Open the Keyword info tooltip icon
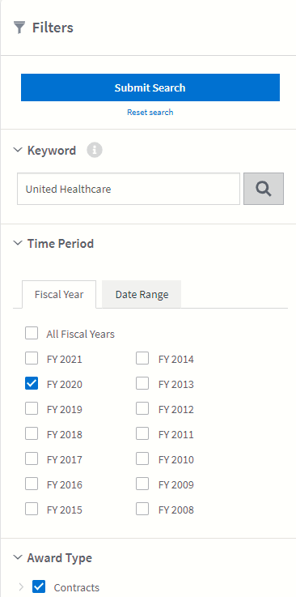 (95, 151)
